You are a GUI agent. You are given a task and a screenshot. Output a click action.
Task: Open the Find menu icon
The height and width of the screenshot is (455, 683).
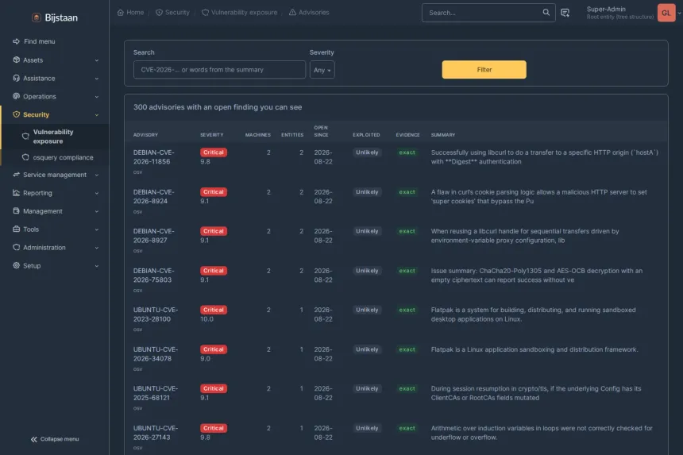pyautogui.click(x=16, y=41)
